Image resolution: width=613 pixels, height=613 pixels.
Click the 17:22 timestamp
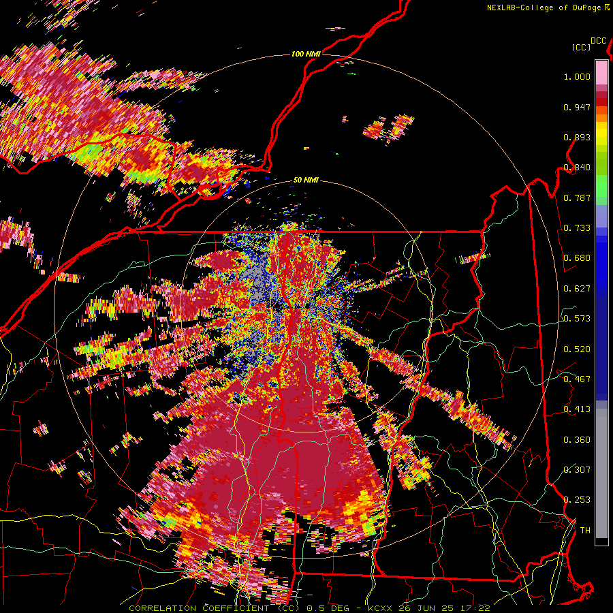tap(475, 608)
